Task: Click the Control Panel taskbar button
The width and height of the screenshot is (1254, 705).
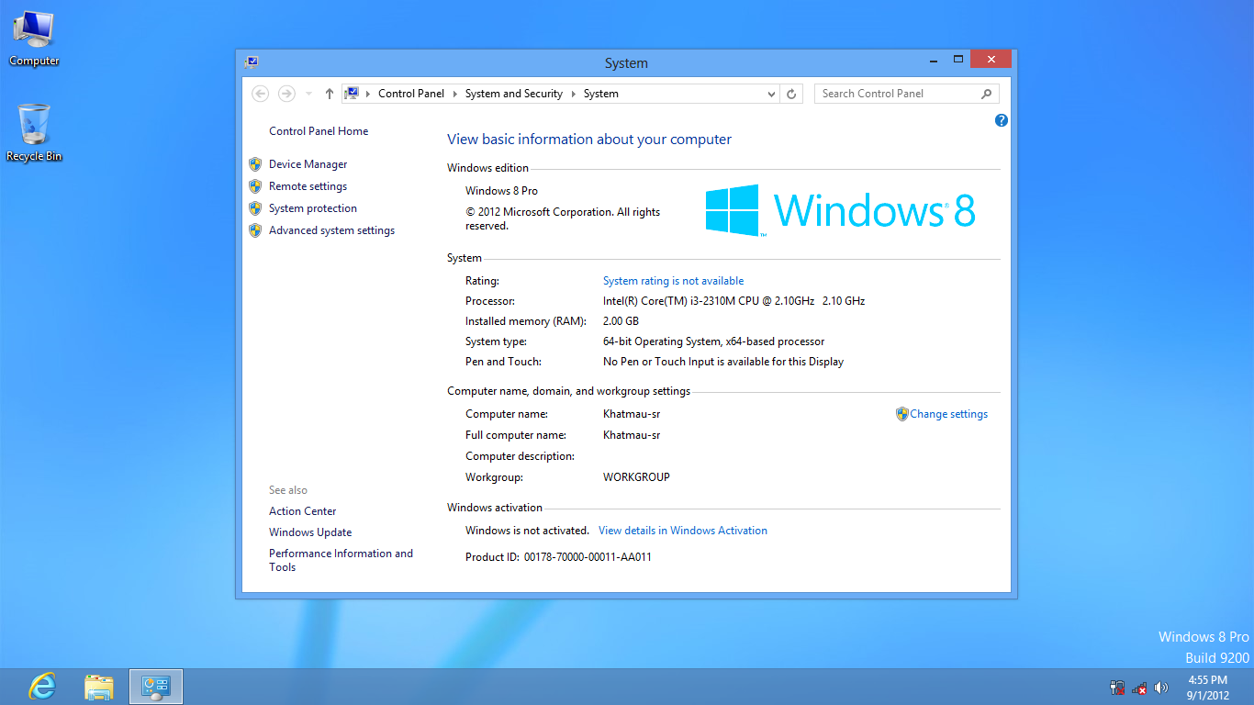Action: click(156, 687)
